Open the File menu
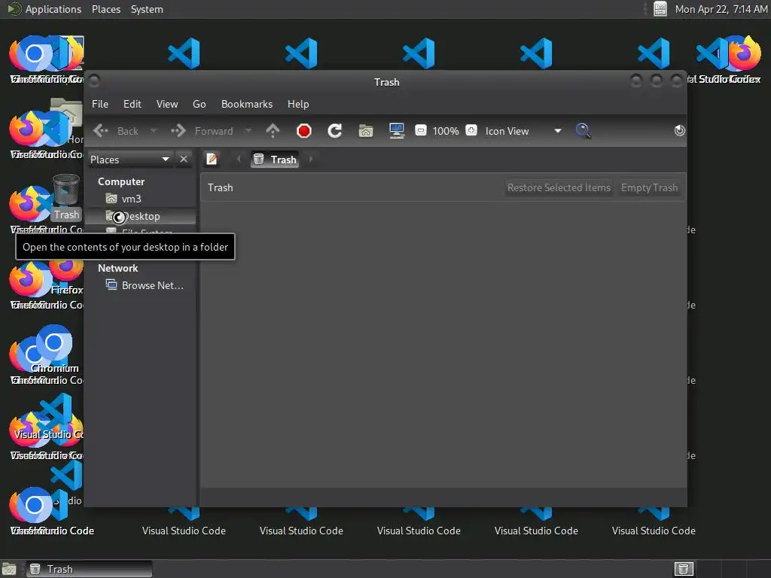This screenshot has height=578, width=771. [100, 104]
